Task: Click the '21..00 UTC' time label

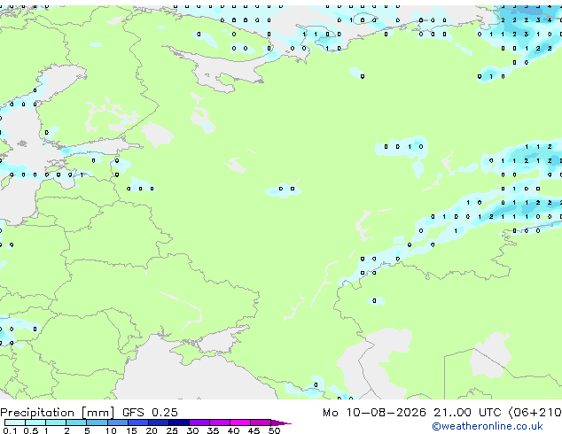Action: point(467,413)
